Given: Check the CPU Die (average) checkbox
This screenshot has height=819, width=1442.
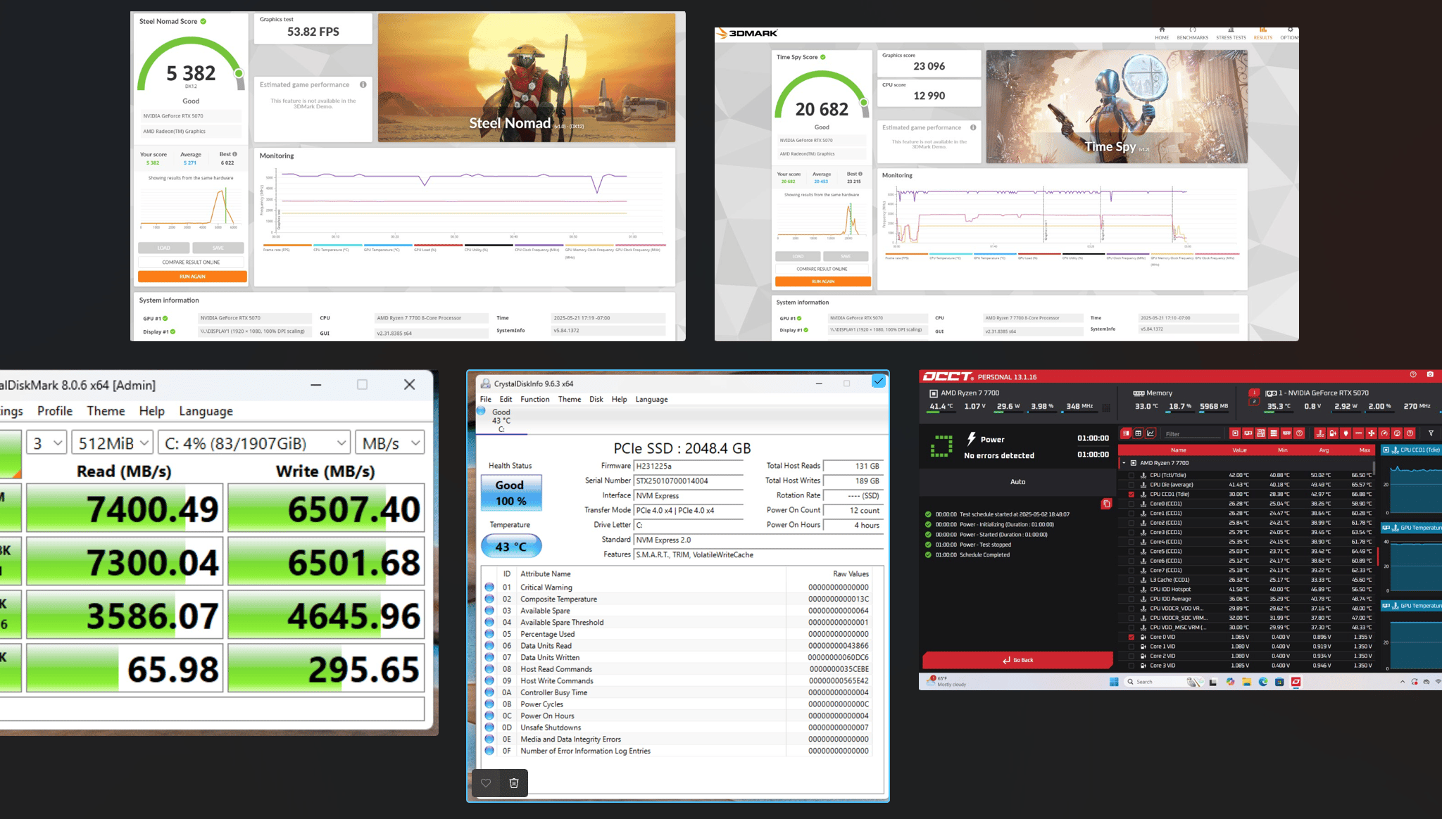Looking at the screenshot, I should coord(1131,485).
